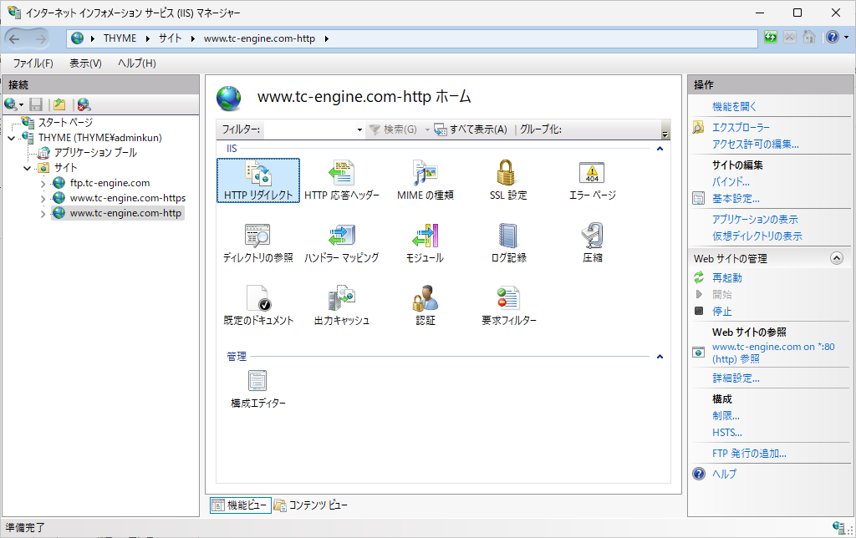
Task: Open ディレクトリの参照 feature
Action: (x=258, y=243)
